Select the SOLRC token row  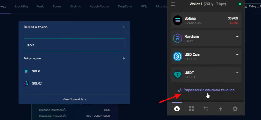74,83
